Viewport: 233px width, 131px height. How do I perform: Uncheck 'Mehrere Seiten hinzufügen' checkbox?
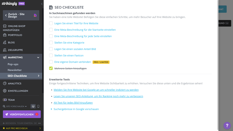pyautogui.click(x=51, y=68)
